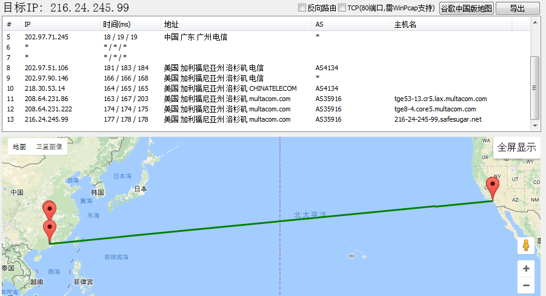546x296 pixels.
Task: Click the upper red marker in China
Action: 50,209
